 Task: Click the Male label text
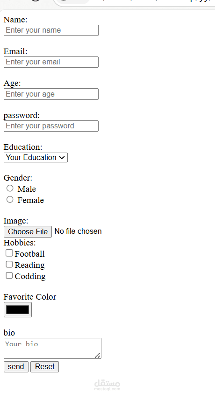27,189
